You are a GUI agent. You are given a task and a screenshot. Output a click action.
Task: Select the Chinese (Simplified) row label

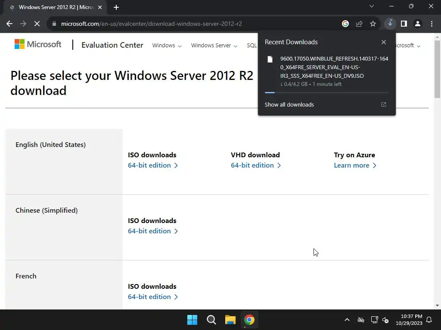tap(47, 210)
